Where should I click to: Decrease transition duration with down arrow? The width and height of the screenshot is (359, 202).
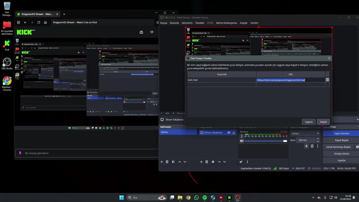pyautogui.click(x=318, y=142)
